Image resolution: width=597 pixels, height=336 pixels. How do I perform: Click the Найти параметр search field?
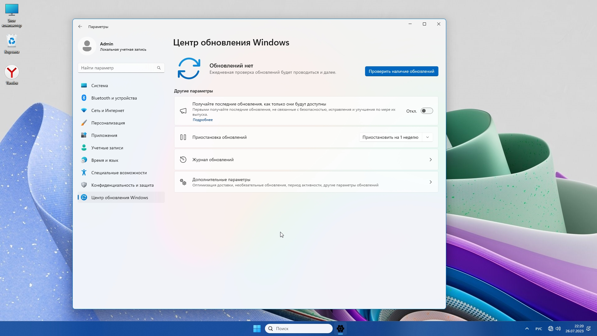[118, 68]
